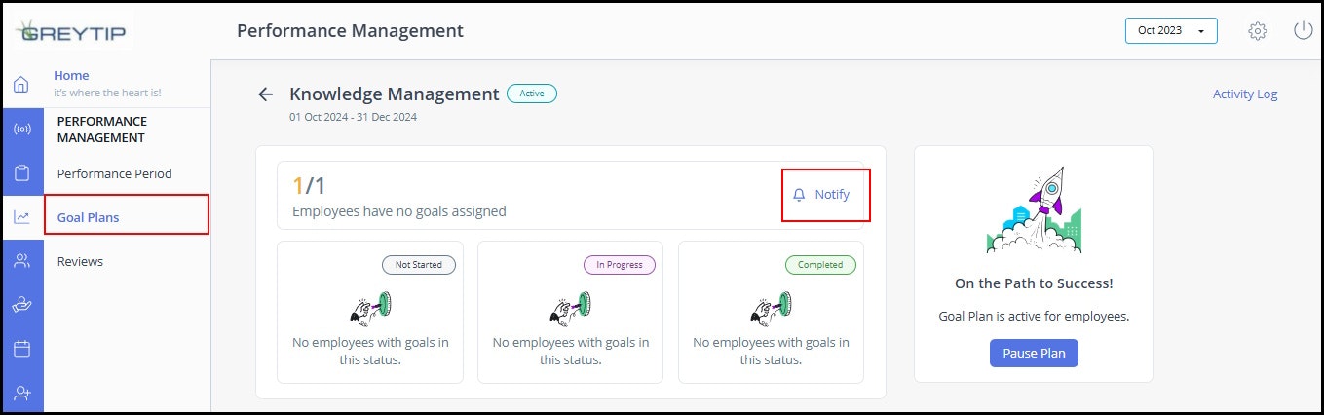Select Goal Plans in the side menu

coord(89,217)
